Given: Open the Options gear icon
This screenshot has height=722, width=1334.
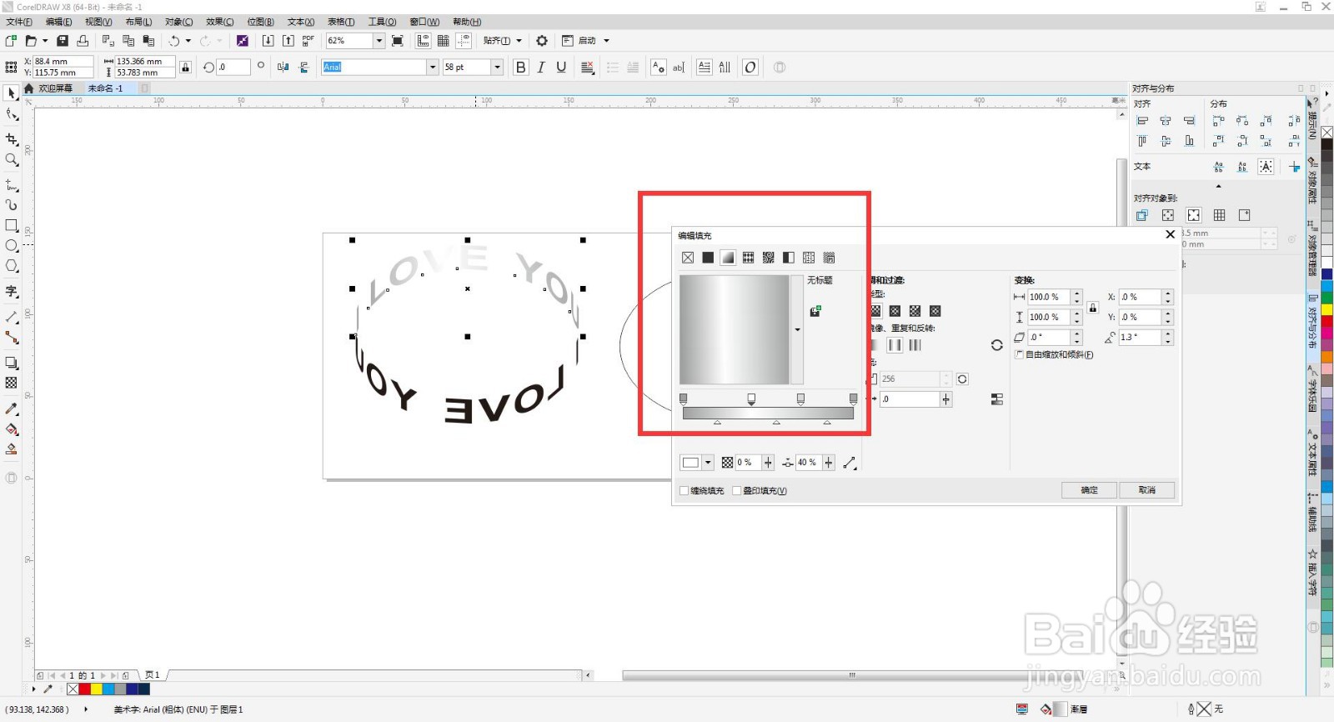Looking at the screenshot, I should (x=542, y=41).
